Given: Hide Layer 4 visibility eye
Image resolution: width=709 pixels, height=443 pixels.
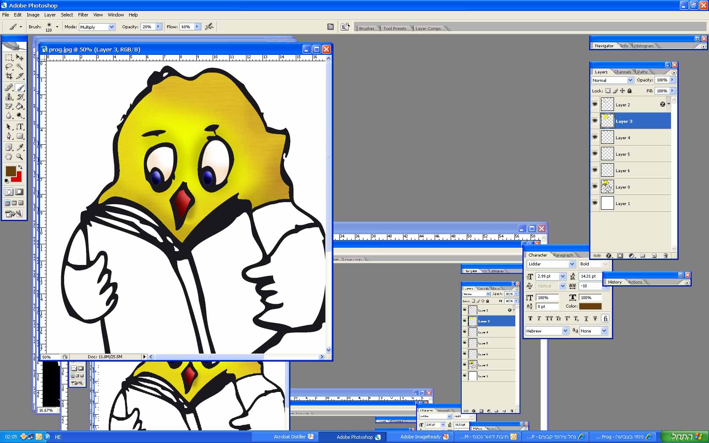Looking at the screenshot, I should 595,137.
